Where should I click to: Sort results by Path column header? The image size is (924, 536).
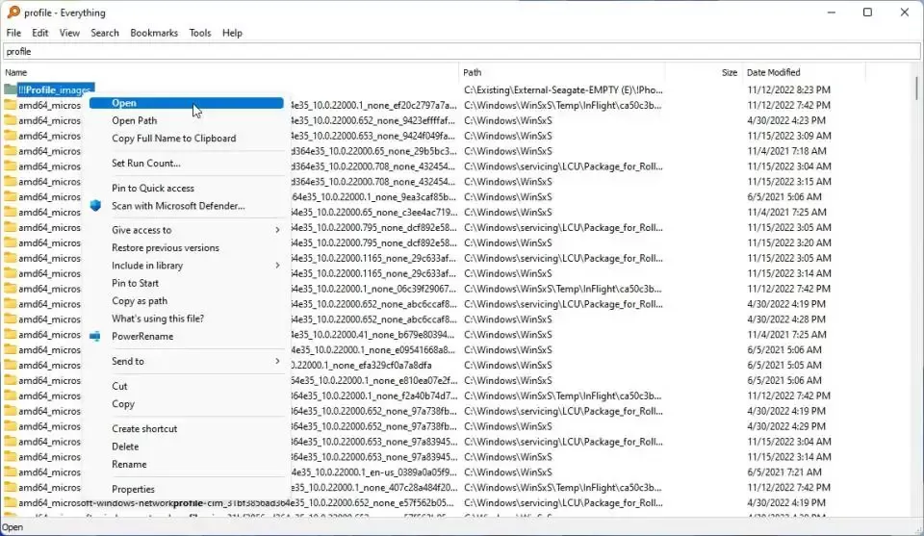click(472, 72)
